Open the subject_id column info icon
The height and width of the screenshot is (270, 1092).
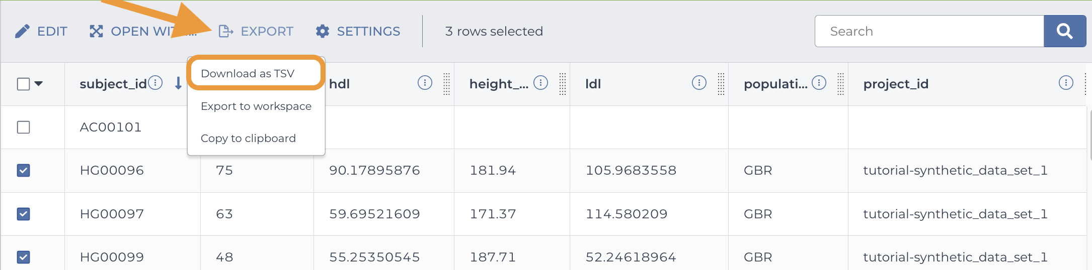155,82
